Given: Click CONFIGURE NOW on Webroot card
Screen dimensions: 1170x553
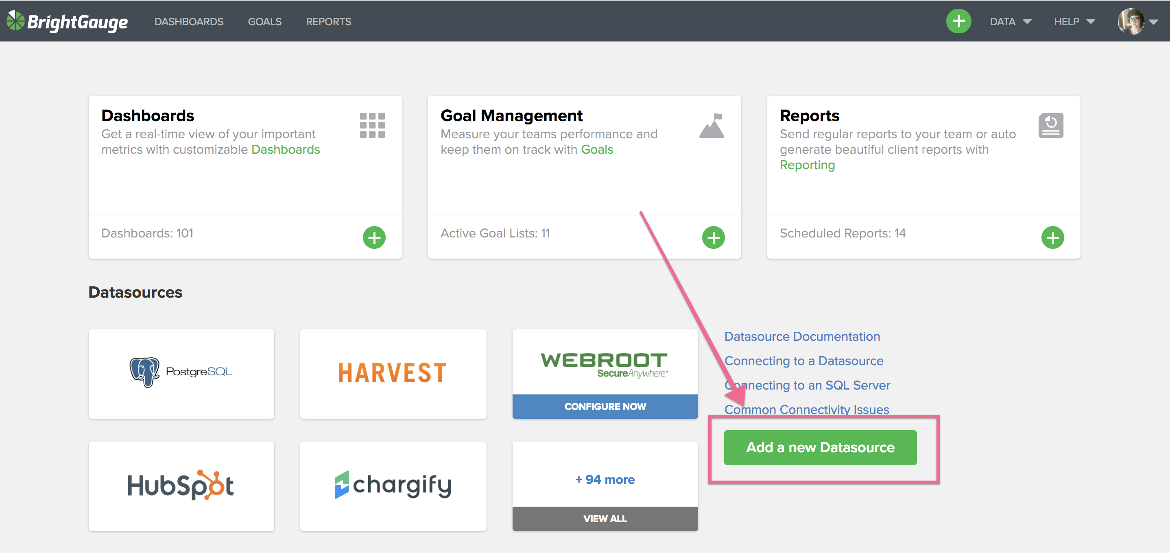Looking at the screenshot, I should click(605, 406).
